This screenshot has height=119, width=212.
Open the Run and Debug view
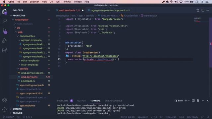click(4, 40)
